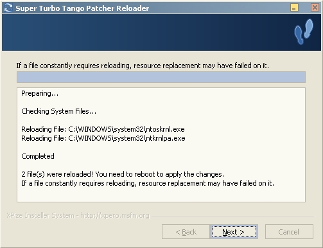Click the window title text in title bar
Image resolution: width=323 pixels, height=248 pixels.
click(x=82, y=8)
